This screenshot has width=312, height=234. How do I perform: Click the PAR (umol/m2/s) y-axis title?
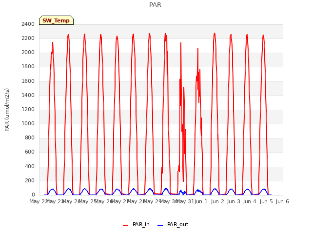point(7,110)
